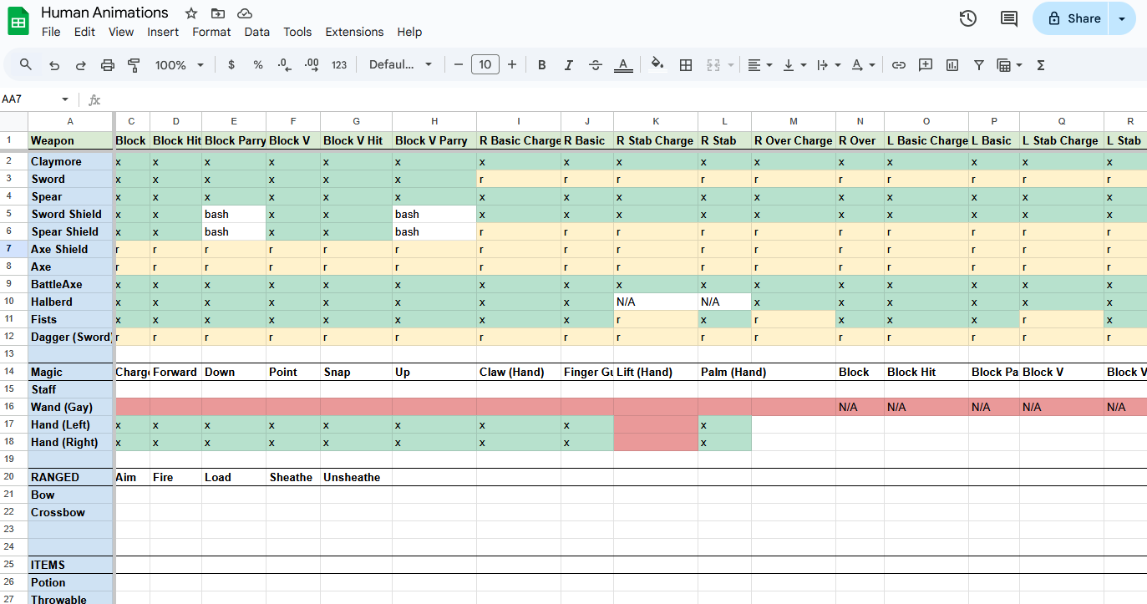Screen dimensions: 1147x604
Task: Star the Human Animations document
Action: pyautogui.click(x=191, y=13)
